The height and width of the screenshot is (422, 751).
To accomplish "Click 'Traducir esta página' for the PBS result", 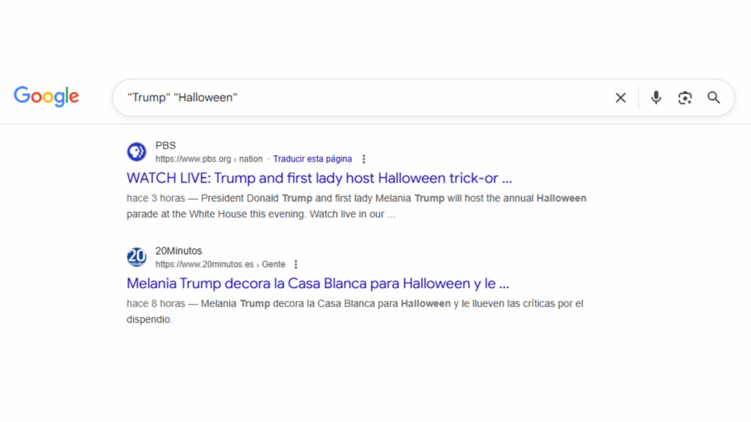I will (312, 159).
